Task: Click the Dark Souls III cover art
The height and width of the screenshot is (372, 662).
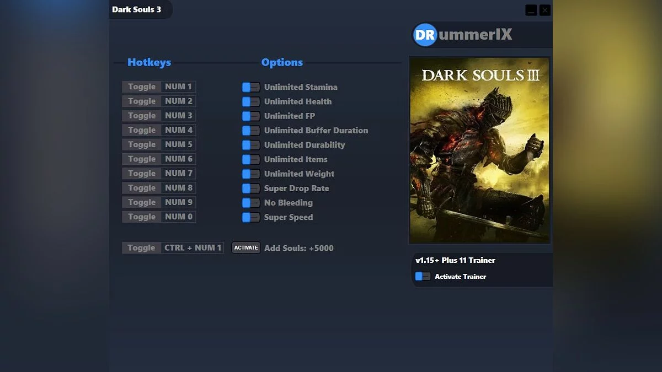Action: tap(479, 150)
